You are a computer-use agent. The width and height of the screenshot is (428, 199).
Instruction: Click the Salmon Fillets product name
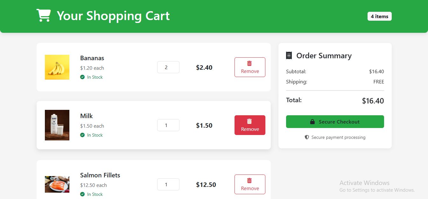pyautogui.click(x=100, y=175)
